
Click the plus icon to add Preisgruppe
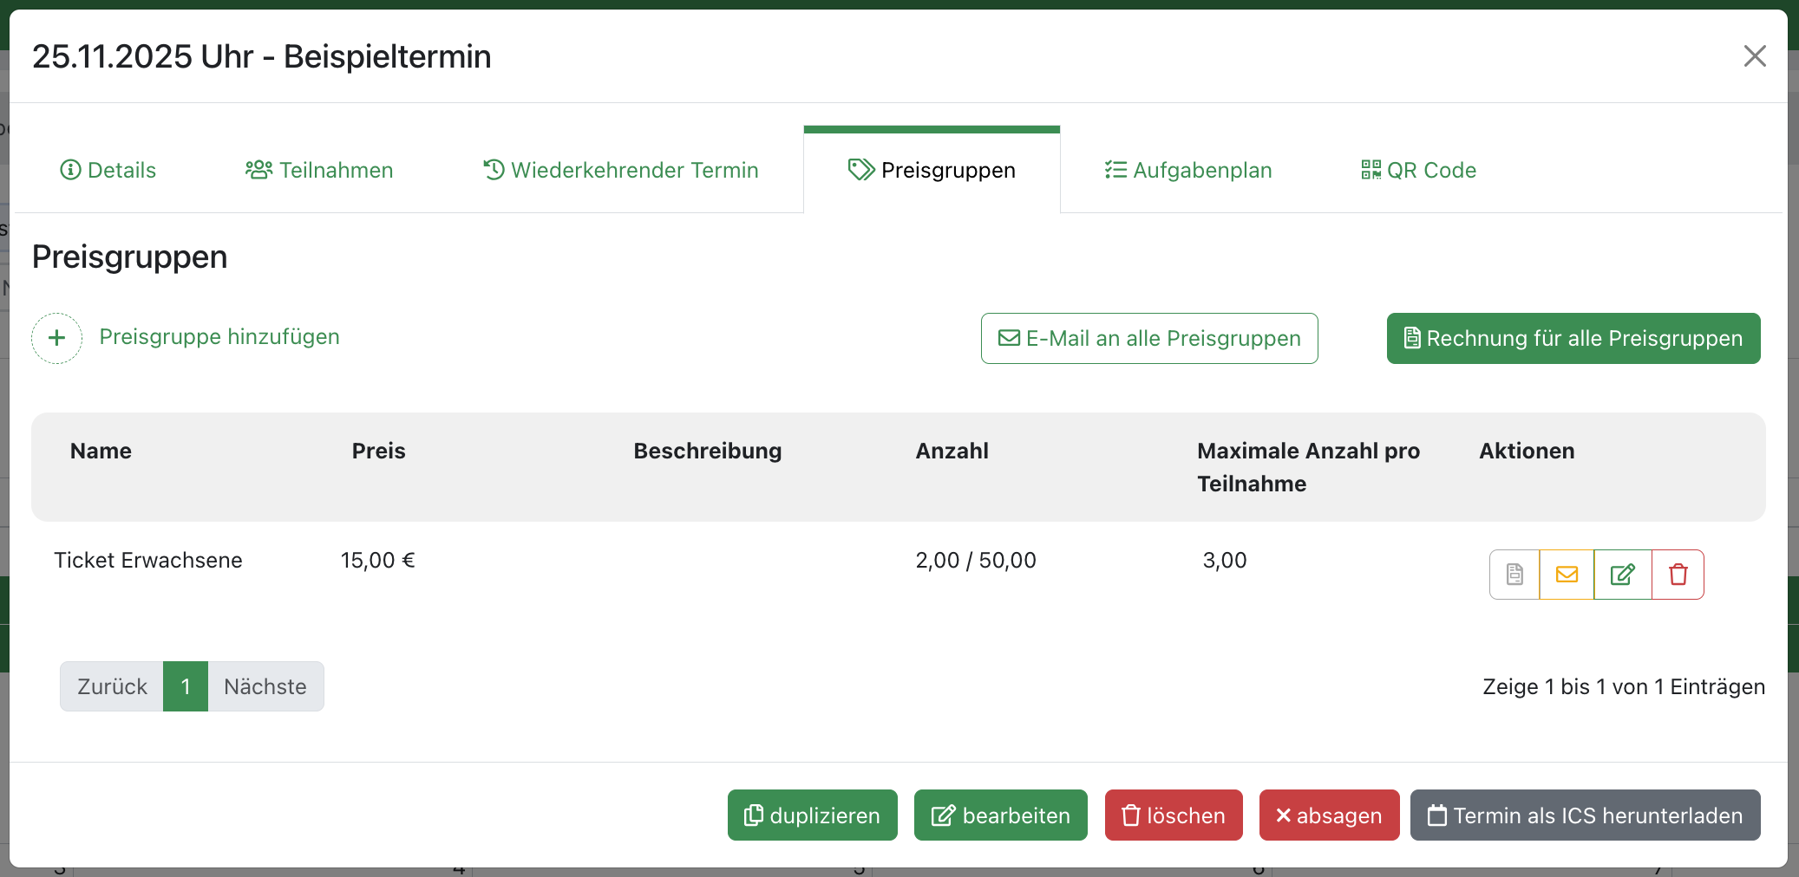[x=57, y=338]
